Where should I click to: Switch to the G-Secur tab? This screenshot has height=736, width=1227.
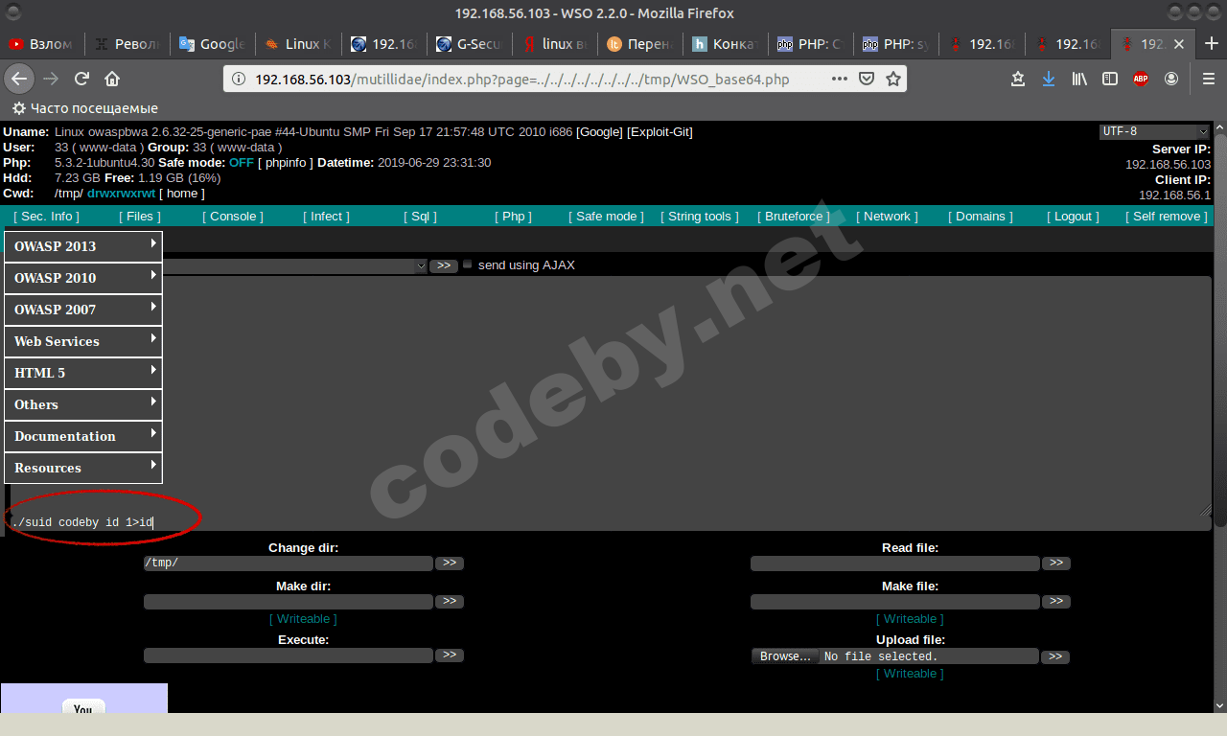pyautogui.click(x=470, y=44)
